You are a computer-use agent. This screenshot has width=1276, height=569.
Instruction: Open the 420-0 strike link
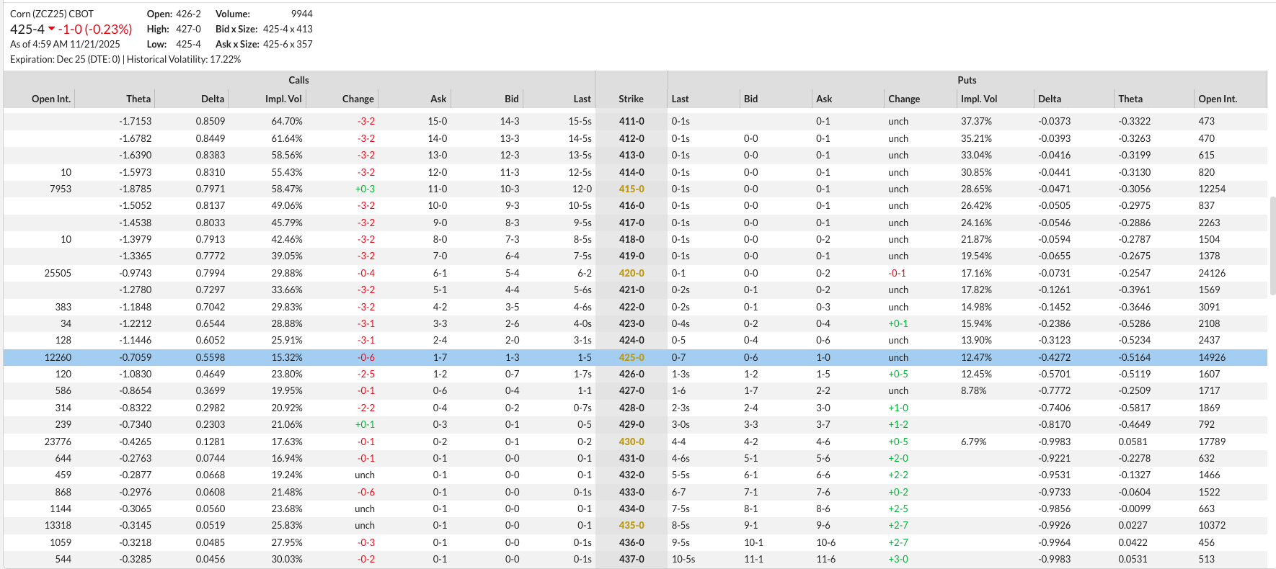(632, 273)
